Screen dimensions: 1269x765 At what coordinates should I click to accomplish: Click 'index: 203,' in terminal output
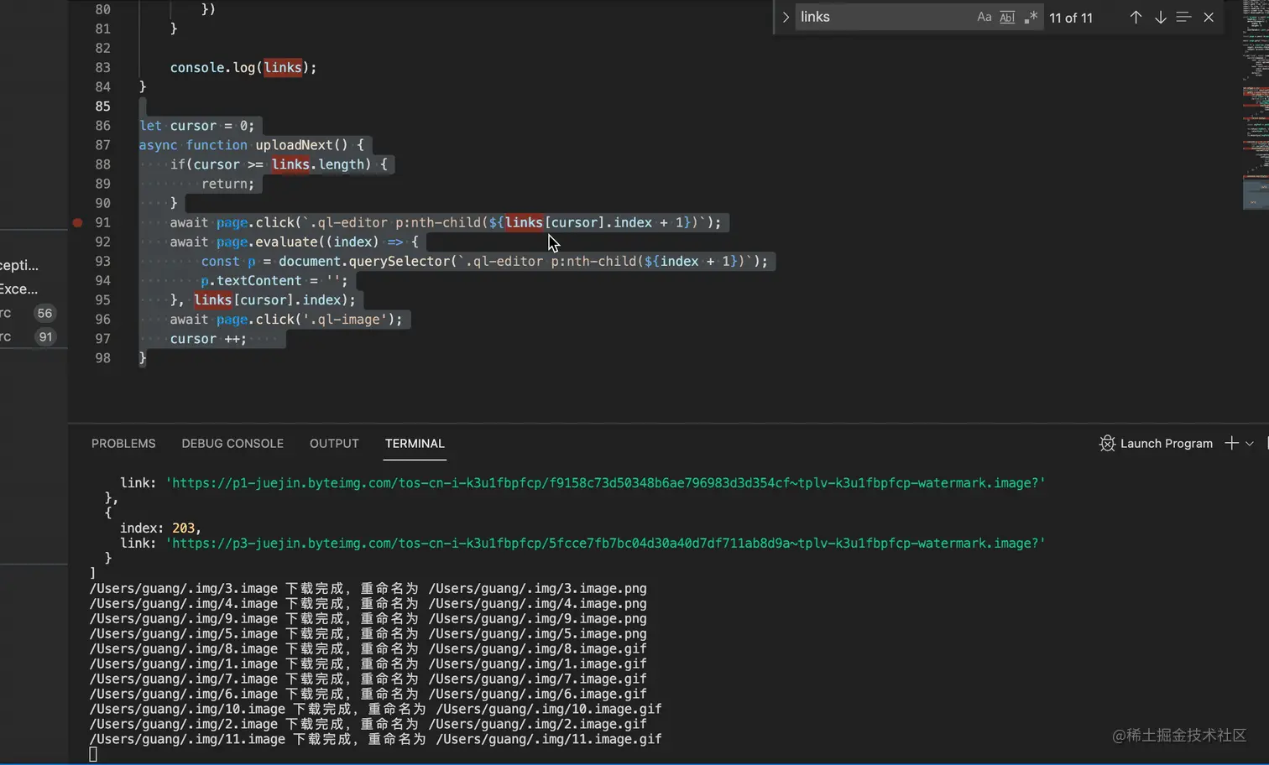tap(160, 528)
